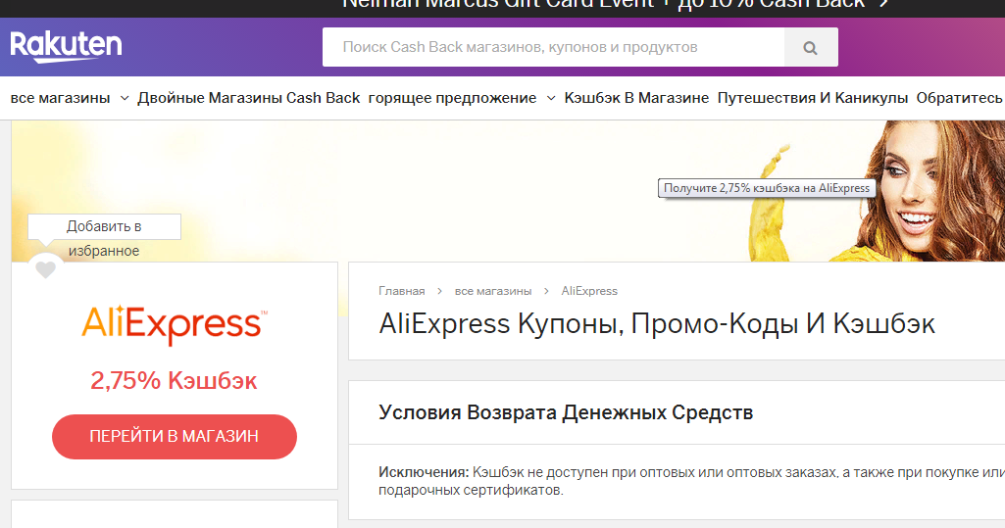Click the AliExpress promotional banner image
The width and height of the screenshot is (1005, 528).
click(x=508, y=191)
